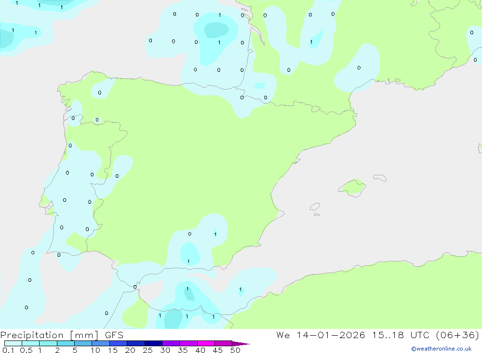Image resolution: width=482 pixels, height=353 pixels.
Task: Select the 20–25 mm legend color swatch
Action: click(x=136, y=343)
